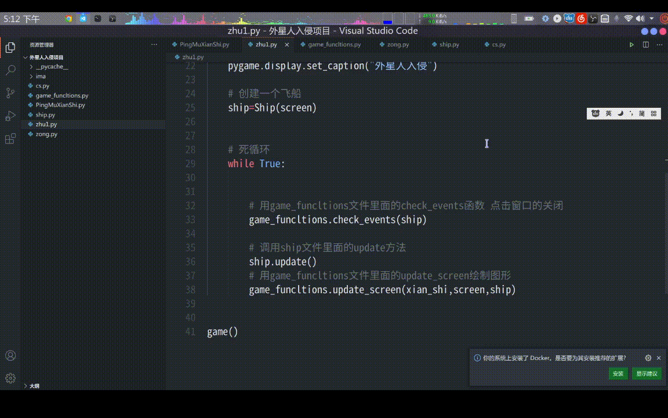Click the 资源管理器 panel title
668x418 pixels.
coord(41,45)
